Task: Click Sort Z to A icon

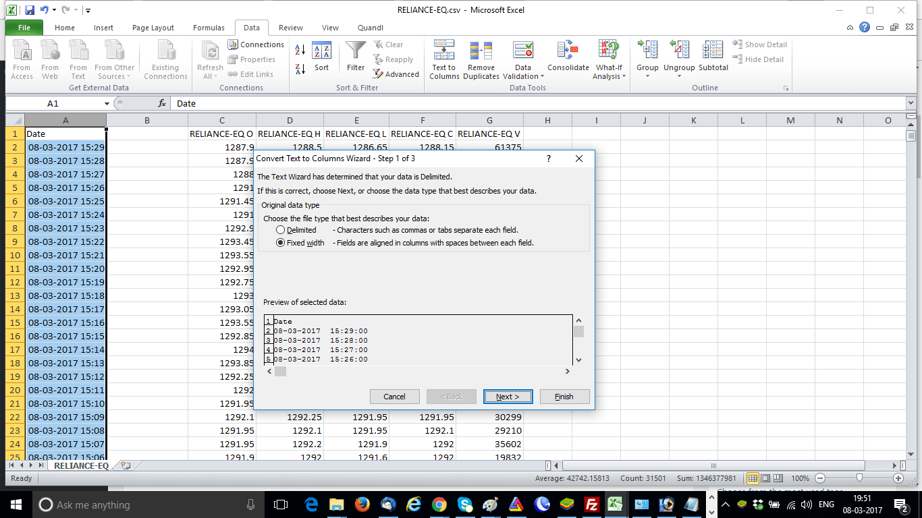Action: click(300, 69)
